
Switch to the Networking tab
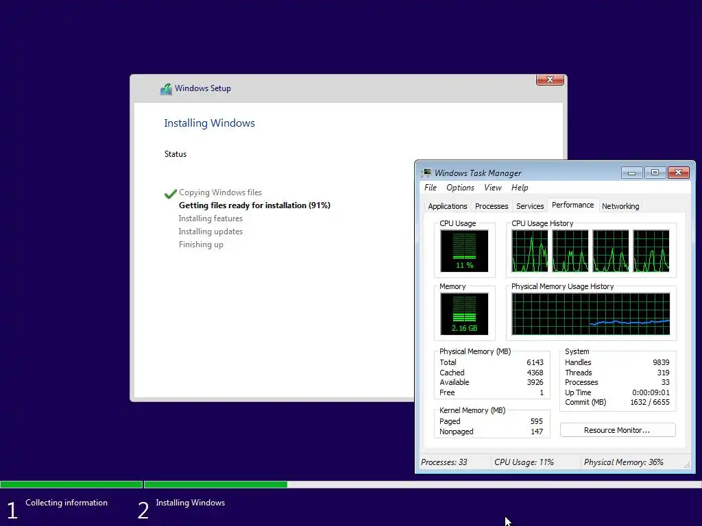coord(620,206)
